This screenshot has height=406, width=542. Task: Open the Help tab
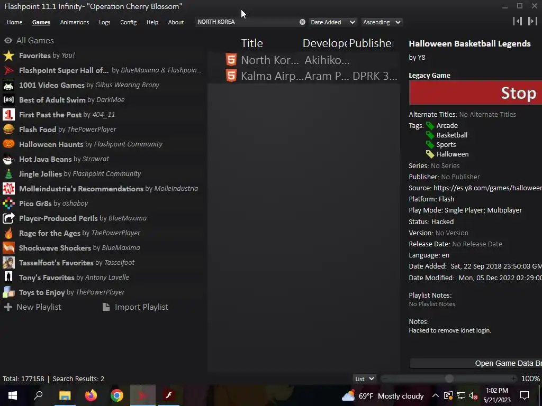click(x=152, y=22)
